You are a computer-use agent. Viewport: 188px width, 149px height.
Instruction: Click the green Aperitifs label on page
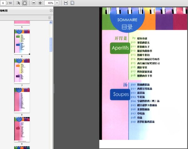(121, 48)
